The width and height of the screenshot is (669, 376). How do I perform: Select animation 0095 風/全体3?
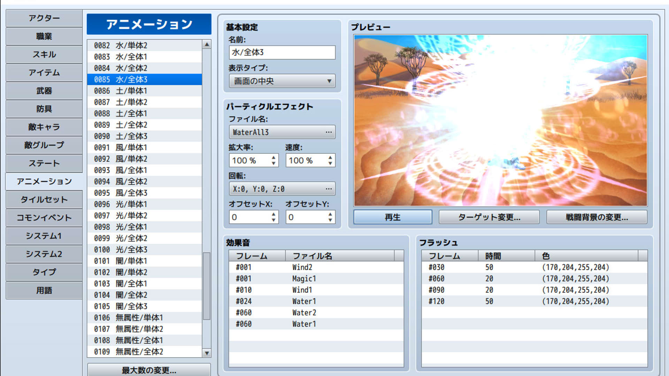144,193
